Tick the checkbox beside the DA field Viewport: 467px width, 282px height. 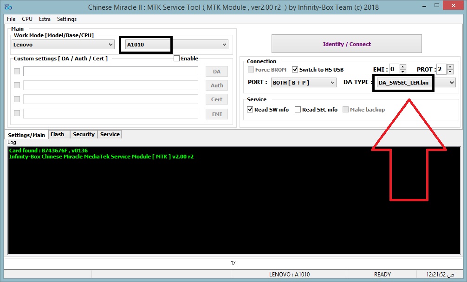(x=17, y=71)
